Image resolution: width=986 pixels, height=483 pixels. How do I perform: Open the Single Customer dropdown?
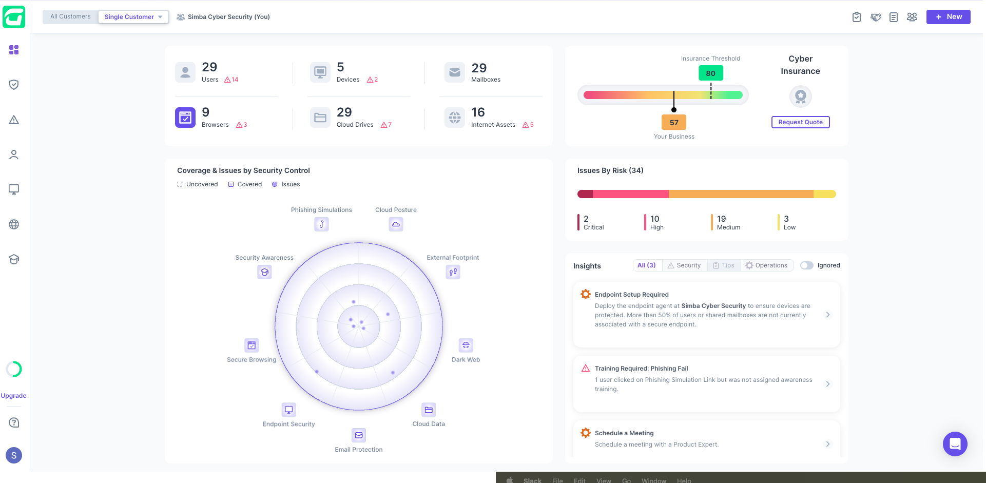tap(133, 17)
